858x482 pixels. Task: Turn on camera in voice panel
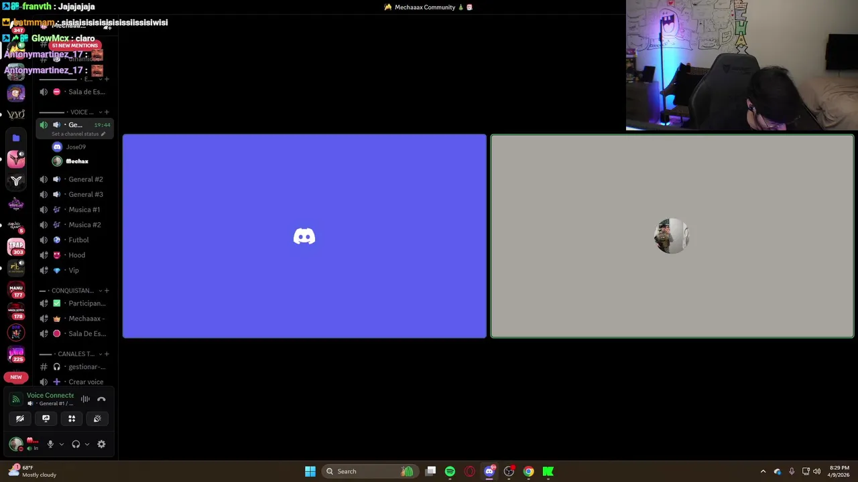point(20,418)
